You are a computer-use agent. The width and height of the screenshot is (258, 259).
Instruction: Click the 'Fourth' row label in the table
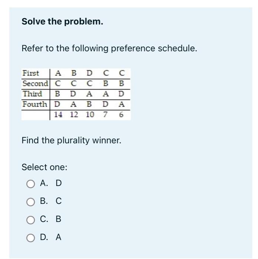pos(35,104)
